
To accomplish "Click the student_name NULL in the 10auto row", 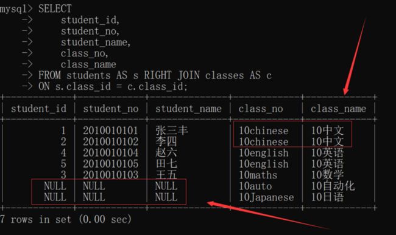I will (x=166, y=186).
